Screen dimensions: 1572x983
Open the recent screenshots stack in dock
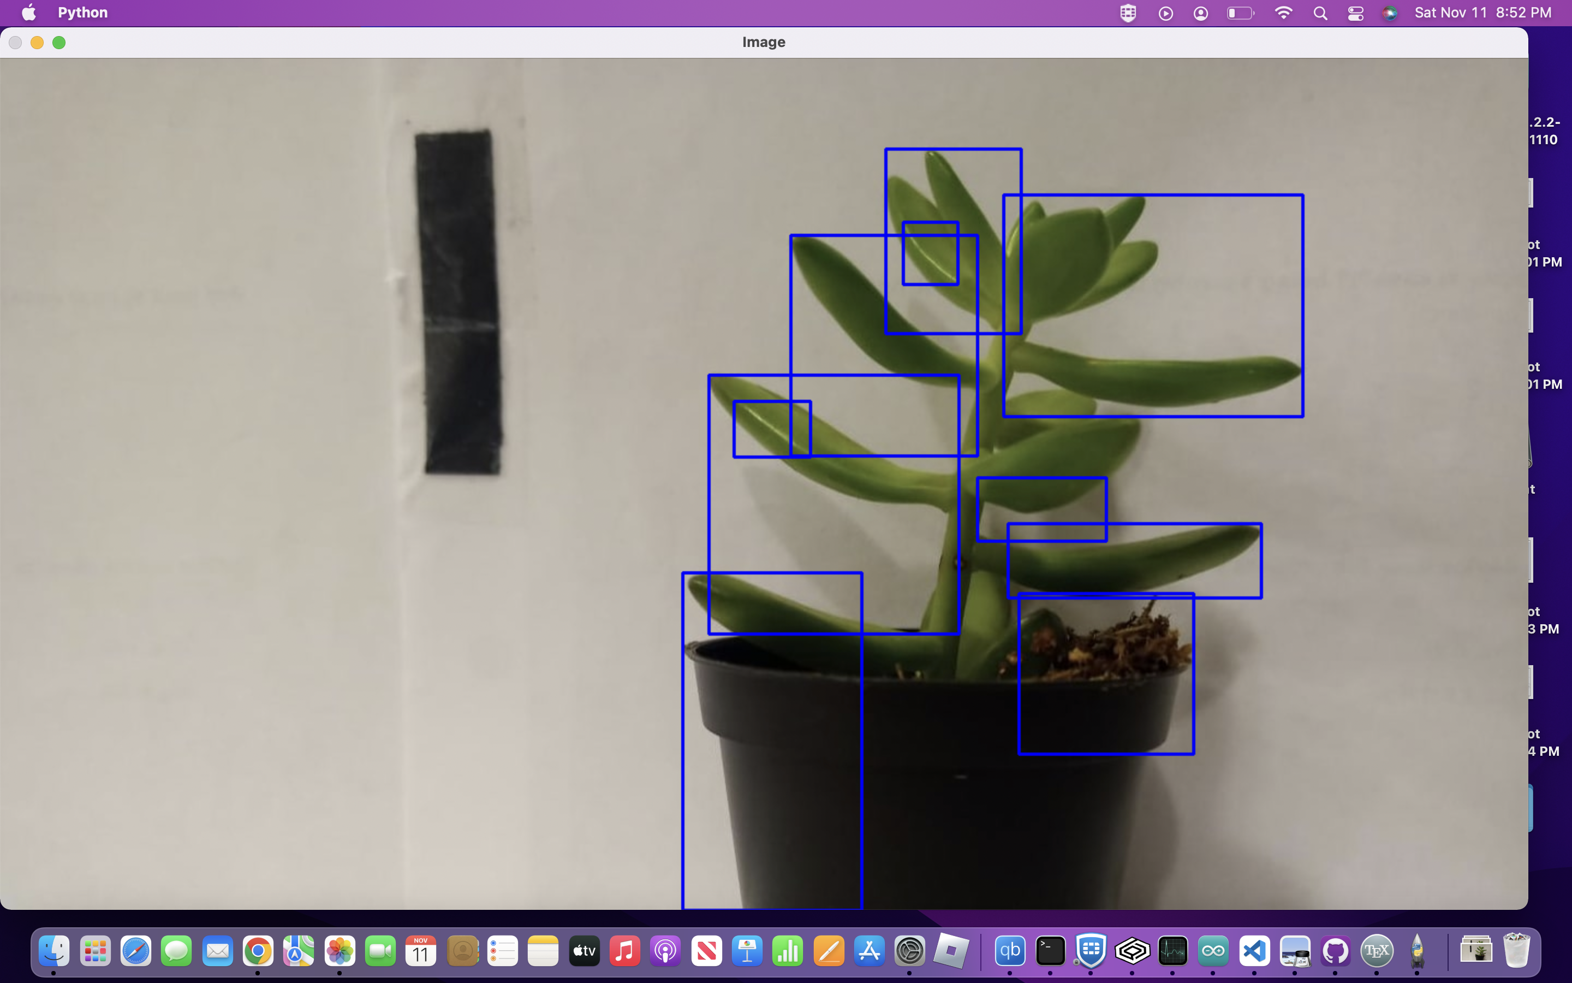[1475, 952]
